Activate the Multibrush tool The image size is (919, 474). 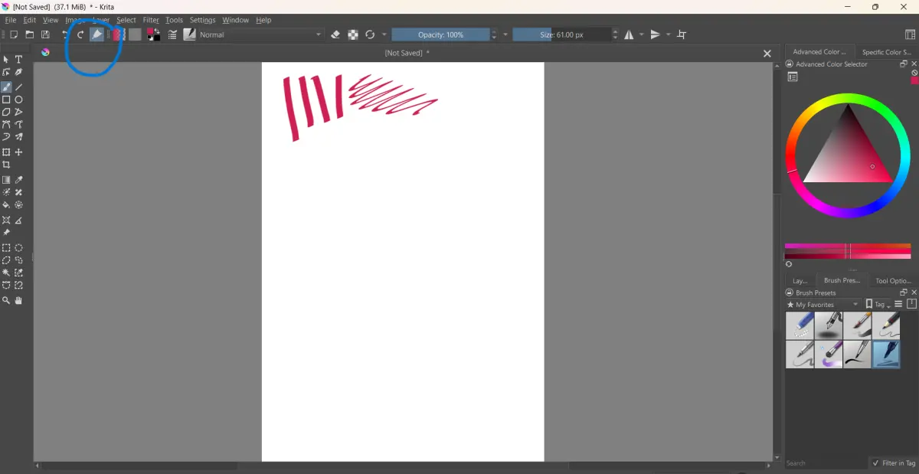point(19,137)
